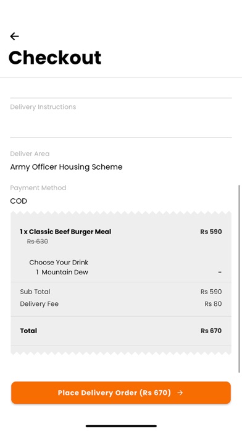Tap the crossed-out Rs 630 price

click(38, 242)
